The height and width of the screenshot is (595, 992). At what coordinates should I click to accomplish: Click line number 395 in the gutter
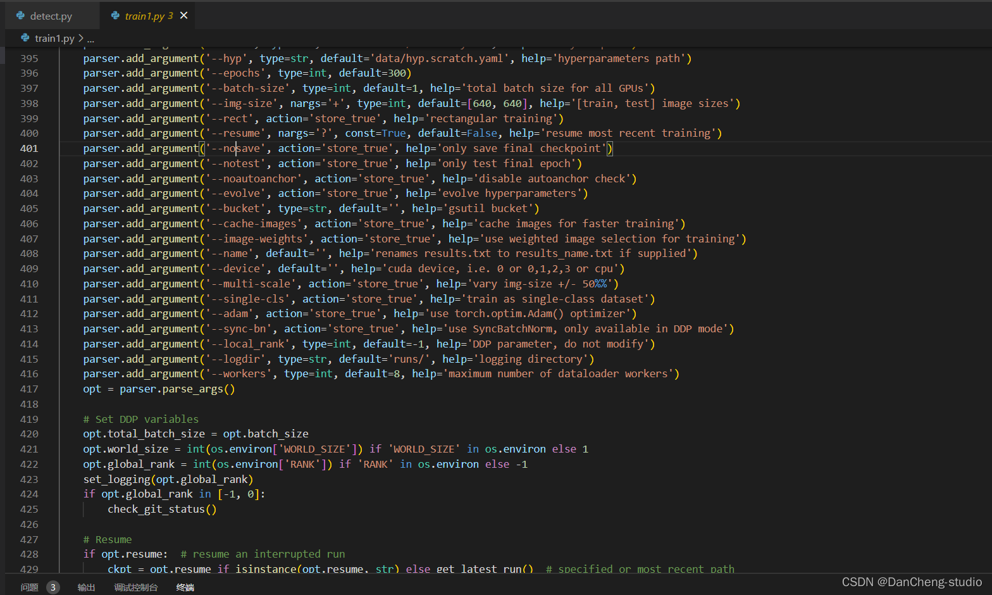29,59
